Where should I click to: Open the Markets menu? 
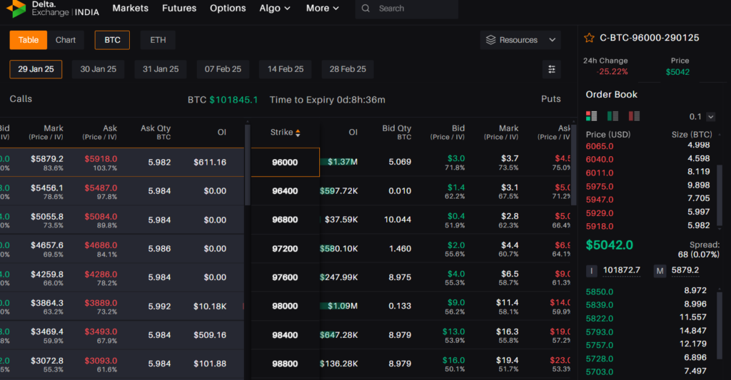[x=131, y=9]
